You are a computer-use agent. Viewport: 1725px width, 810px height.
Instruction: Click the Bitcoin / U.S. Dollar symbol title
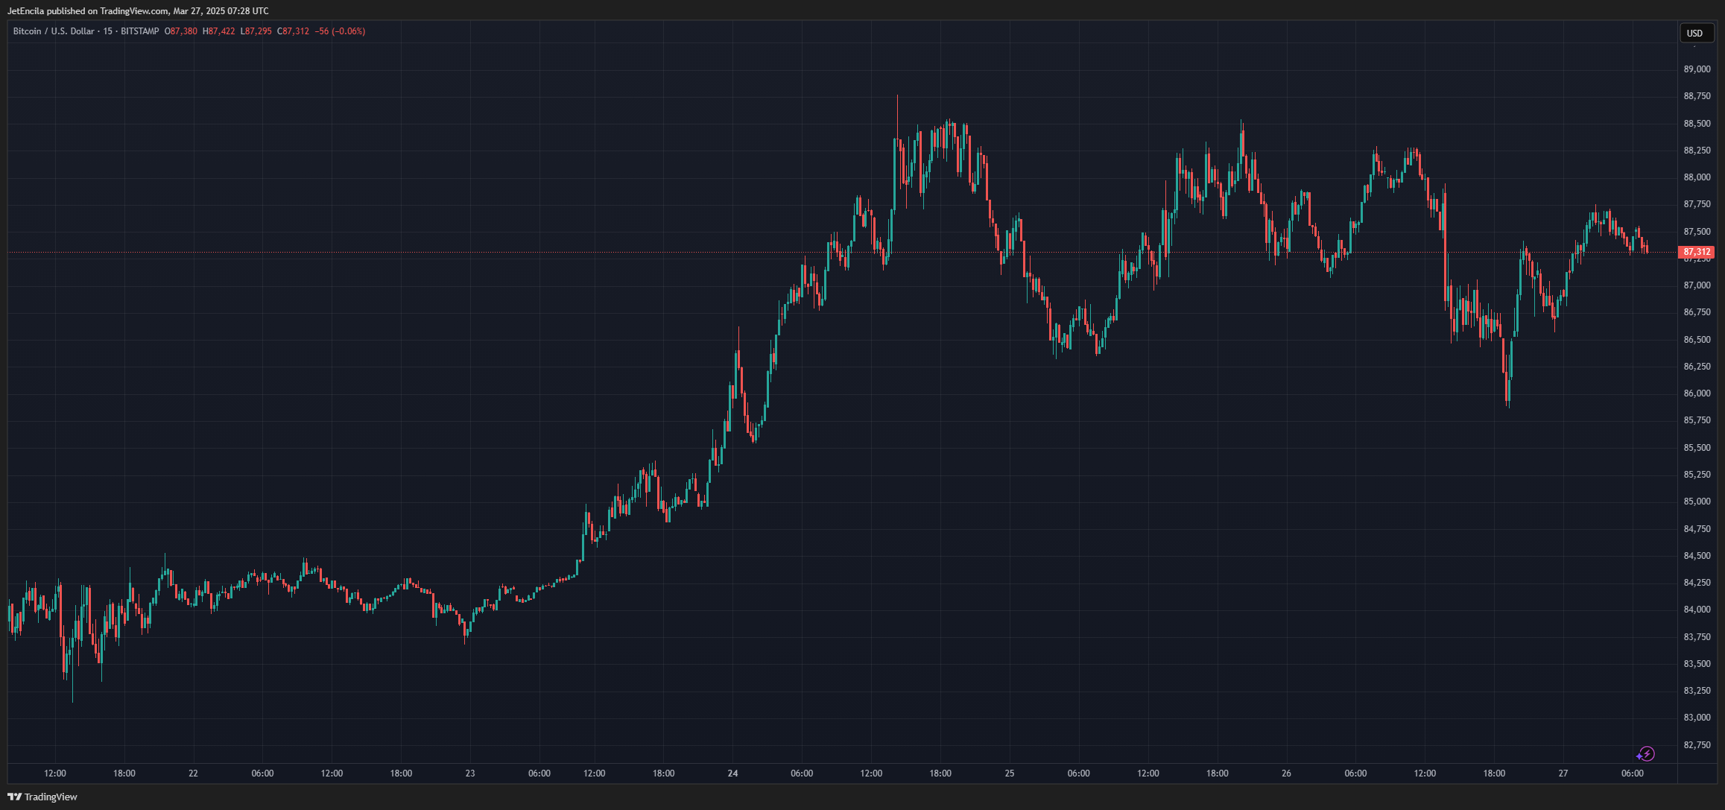pyautogui.click(x=54, y=31)
